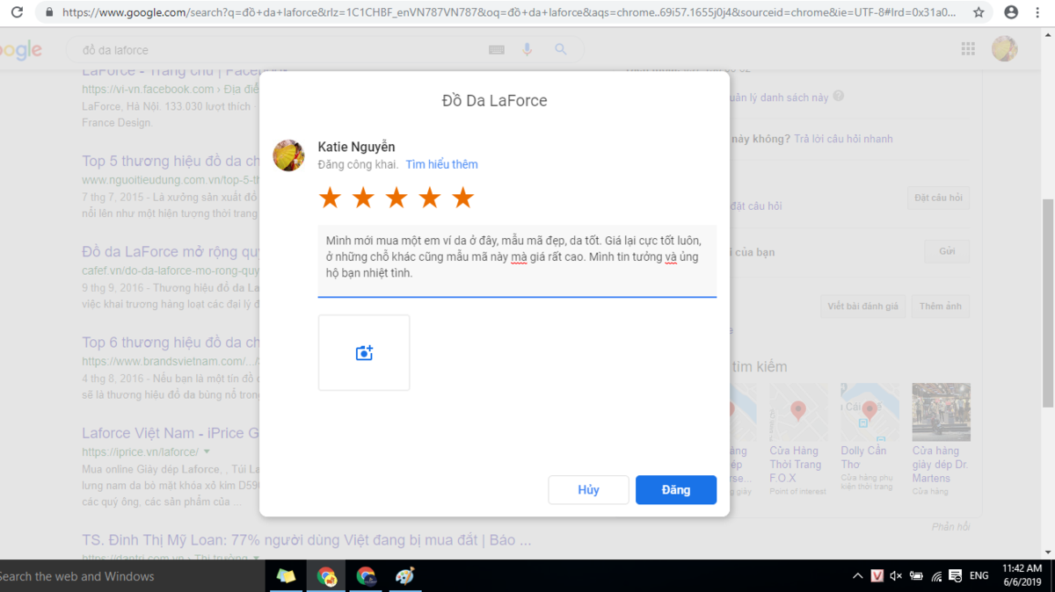Open 'Đồ da LaForce mở rộng quy' result

coord(171,252)
